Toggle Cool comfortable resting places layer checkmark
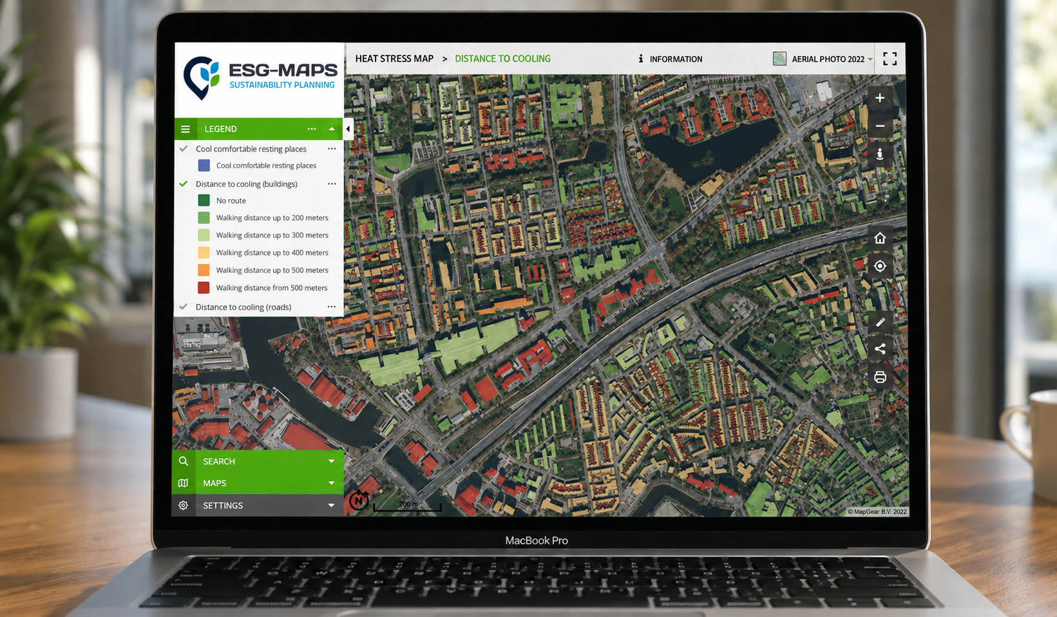 click(x=184, y=149)
